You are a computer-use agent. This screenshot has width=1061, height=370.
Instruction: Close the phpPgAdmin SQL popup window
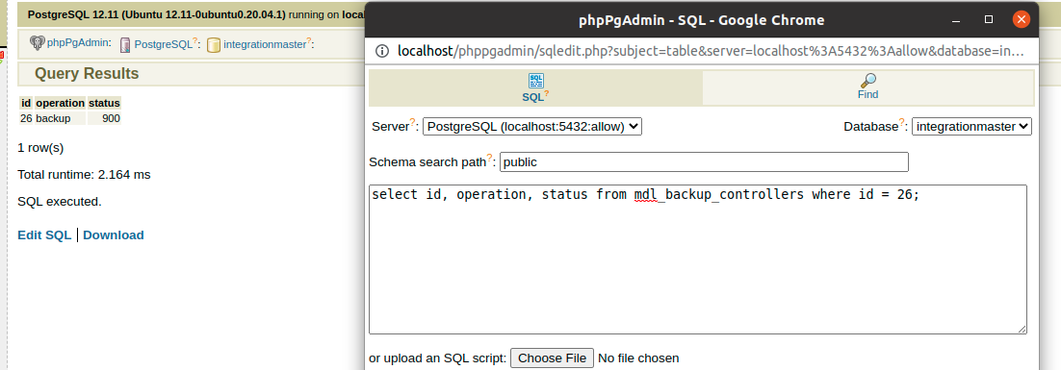click(1022, 19)
